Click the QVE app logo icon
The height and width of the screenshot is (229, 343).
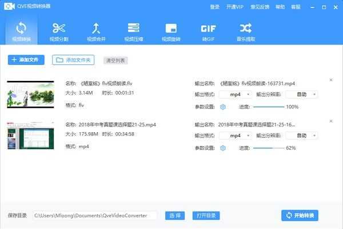pos(9,6)
